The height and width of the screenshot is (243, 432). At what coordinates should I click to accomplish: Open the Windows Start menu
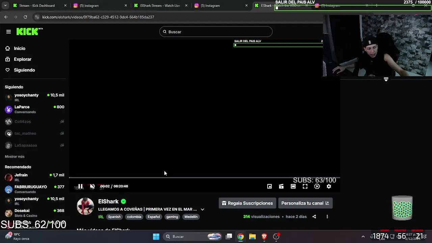[x=156, y=237]
